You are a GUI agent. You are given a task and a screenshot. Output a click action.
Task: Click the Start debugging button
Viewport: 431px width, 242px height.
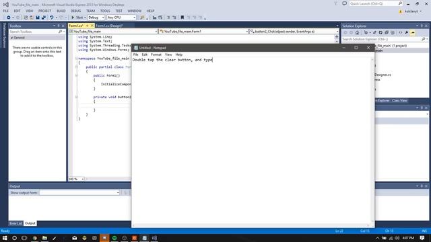click(x=77, y=17)
